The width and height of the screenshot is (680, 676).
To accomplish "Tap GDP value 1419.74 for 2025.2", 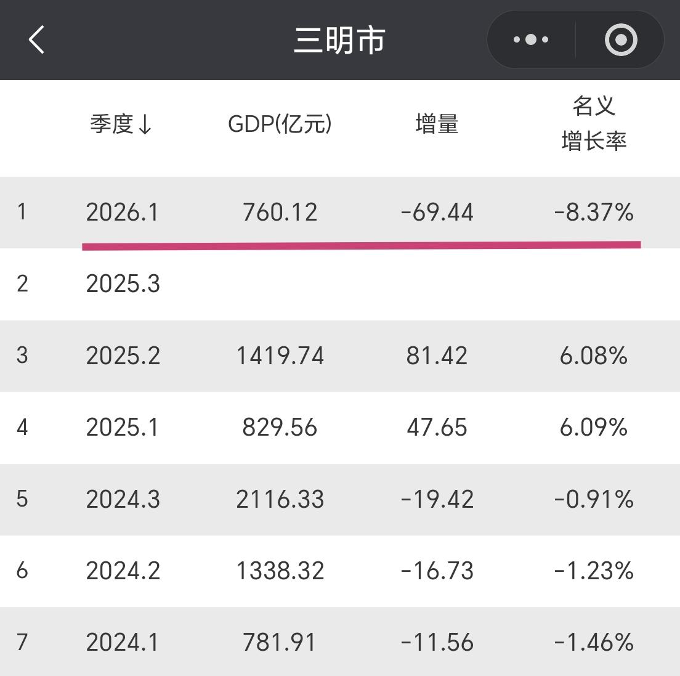I will 280,356.
